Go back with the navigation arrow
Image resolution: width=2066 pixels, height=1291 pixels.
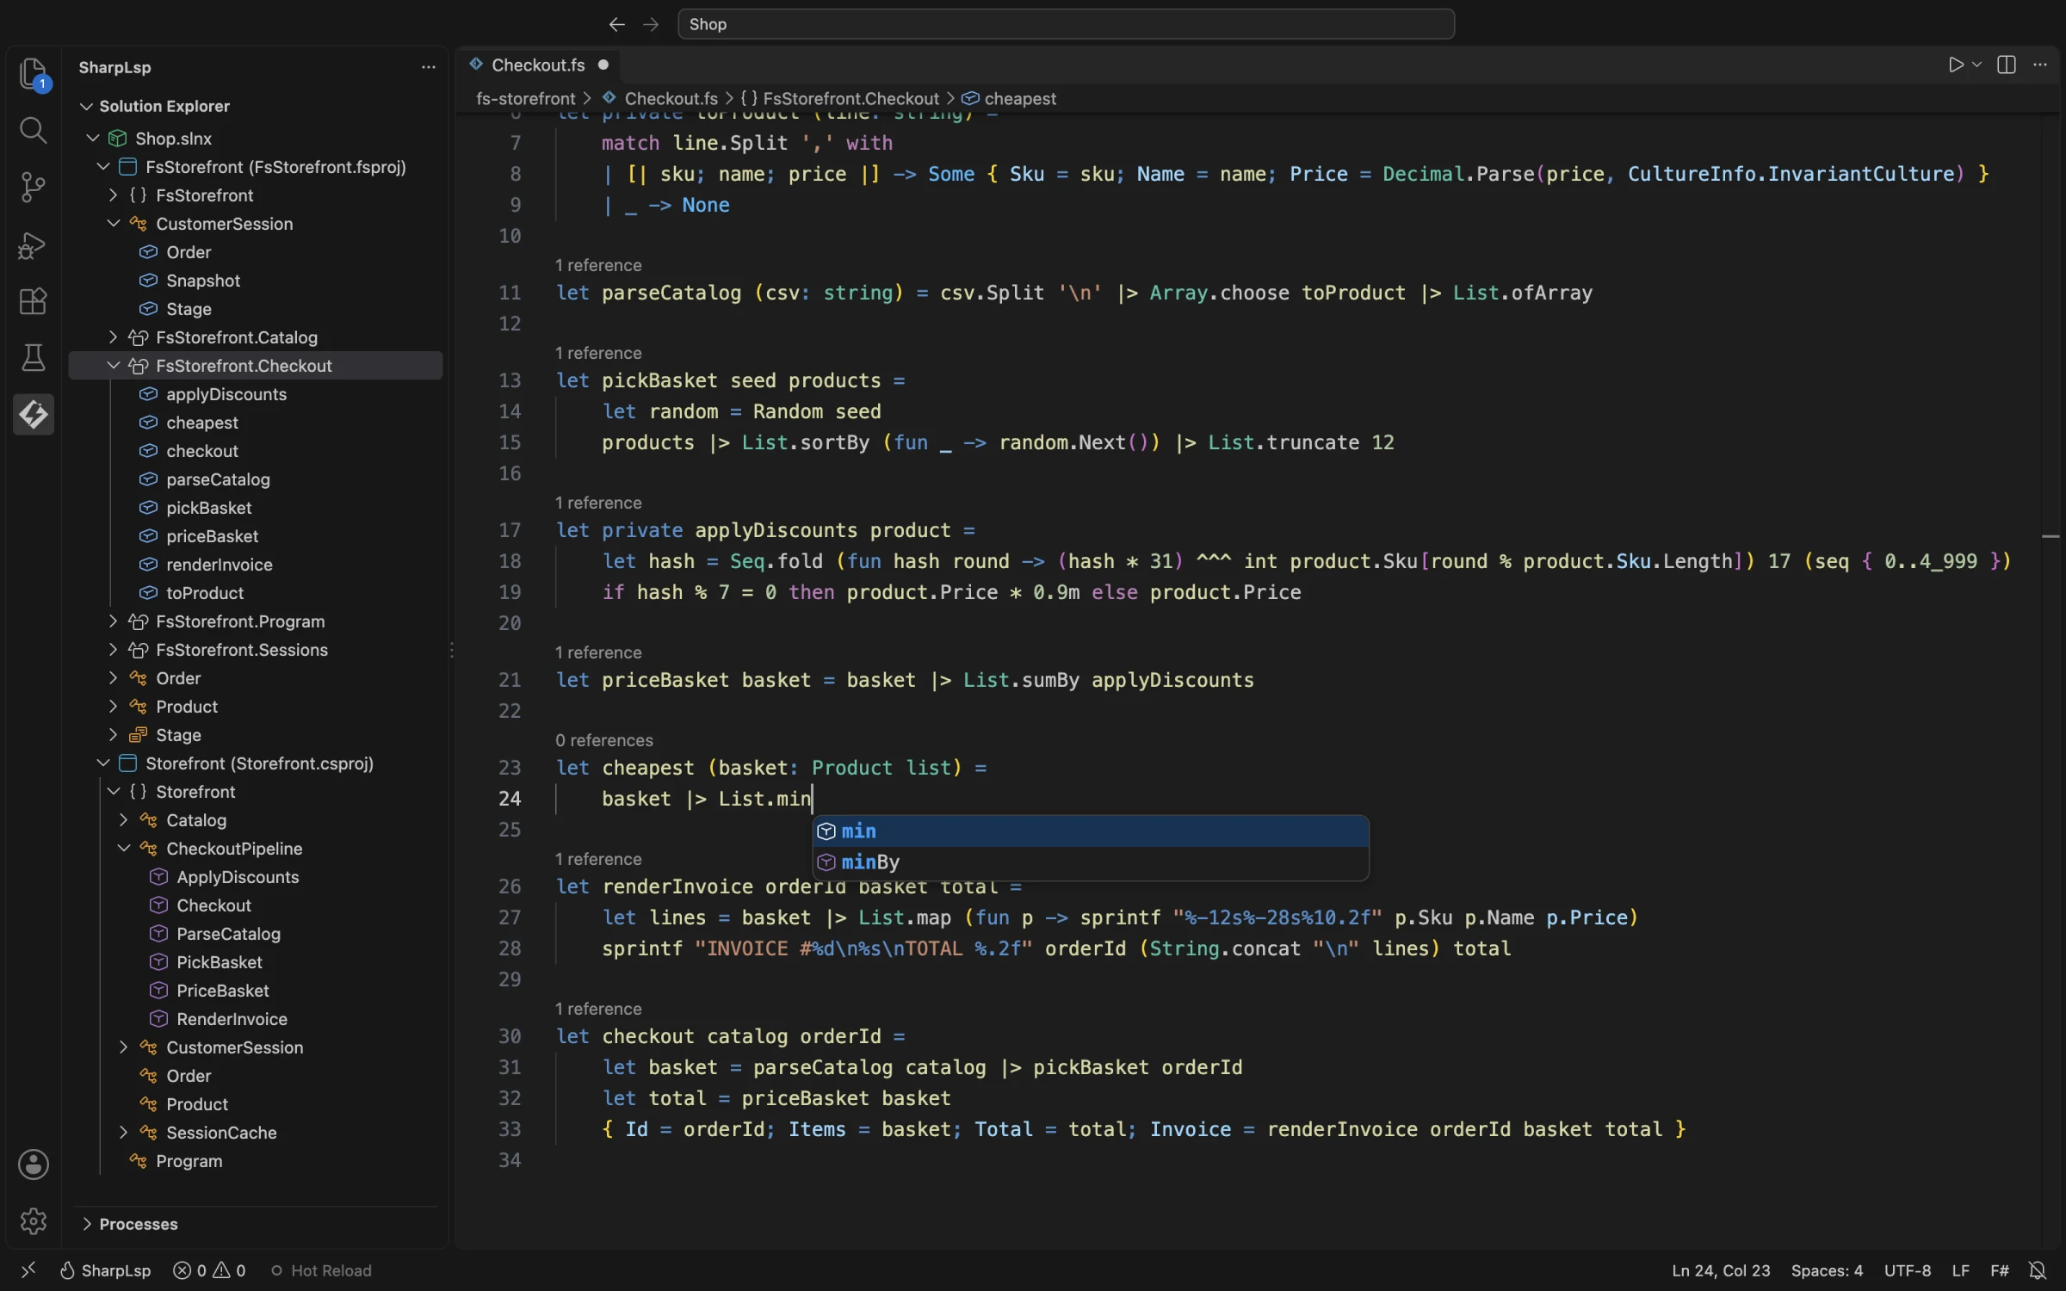(x=616, y=24)
